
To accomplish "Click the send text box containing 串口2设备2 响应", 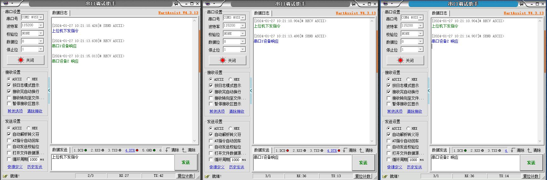I will point(475,162).
